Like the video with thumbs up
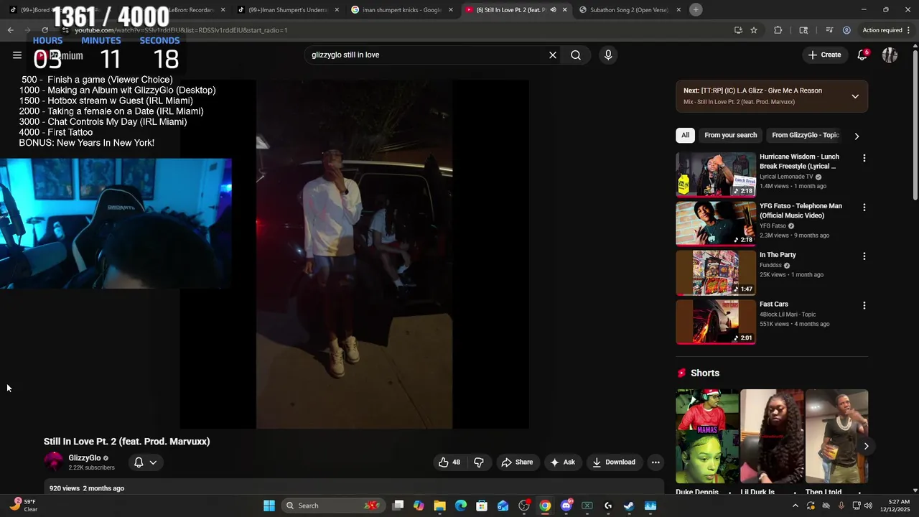Image resolution: width=919 pixels, height=517 pixels. 449,462
